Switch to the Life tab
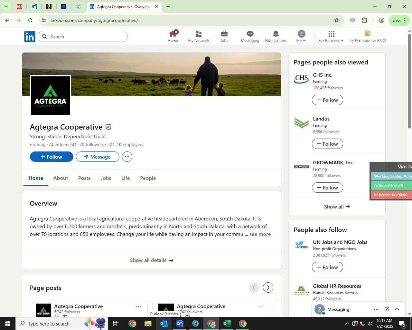 pyautogui.click(x=126, y=178)
